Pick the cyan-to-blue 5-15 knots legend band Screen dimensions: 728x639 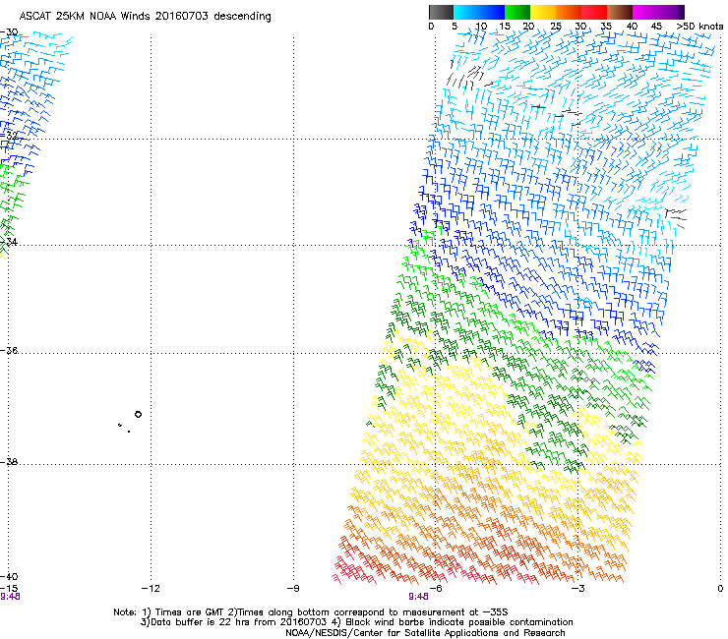[479, 12]
